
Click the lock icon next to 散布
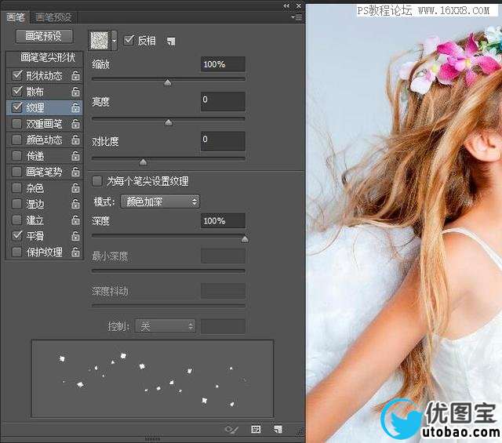pos(75,92)
